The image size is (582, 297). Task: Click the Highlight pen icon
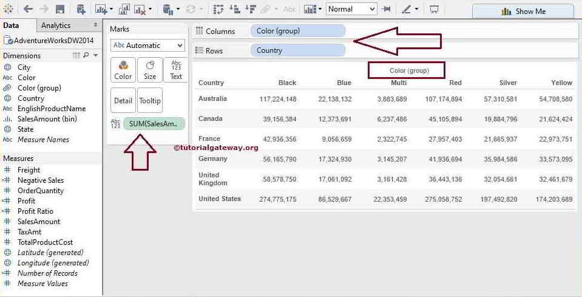click(x=406, y=9)
